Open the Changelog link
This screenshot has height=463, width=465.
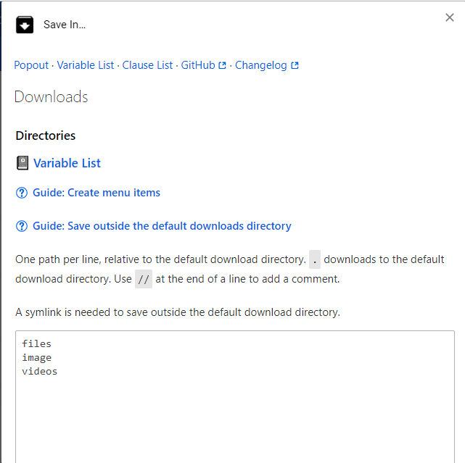261,65
